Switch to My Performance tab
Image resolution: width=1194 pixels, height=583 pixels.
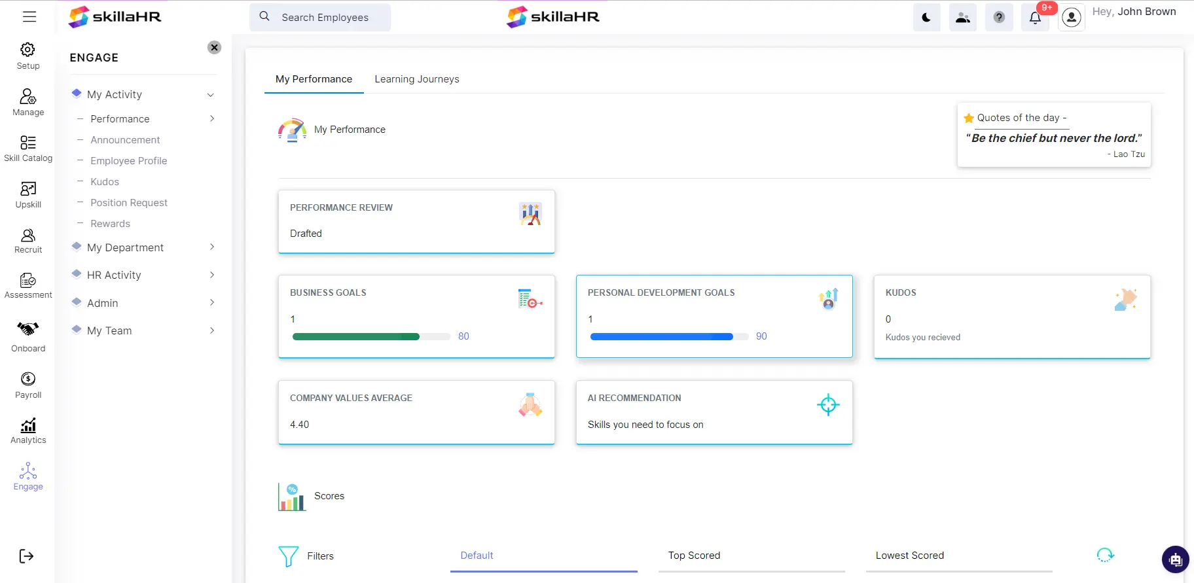[x=314, y=79]
